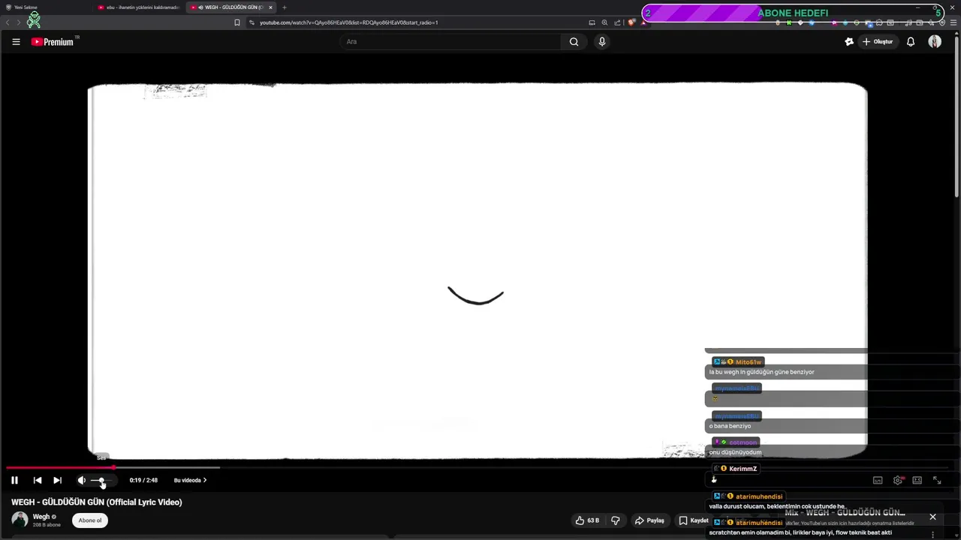Image resolution: width=961 pixels, height=540 pixels.
Task: Open the Mix playlist three-dot menu
Action: click(932, 535)
